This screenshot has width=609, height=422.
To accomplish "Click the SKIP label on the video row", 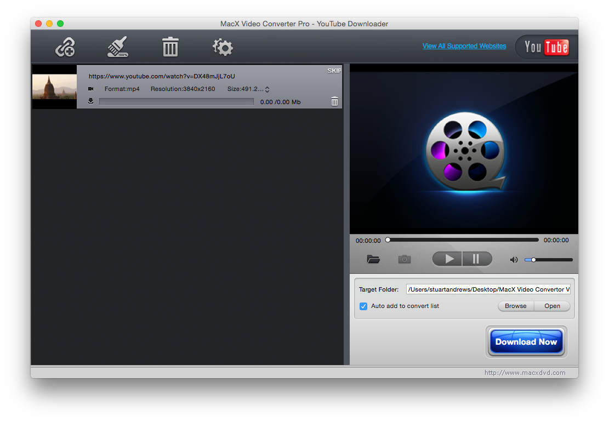I will pos(334,71).
